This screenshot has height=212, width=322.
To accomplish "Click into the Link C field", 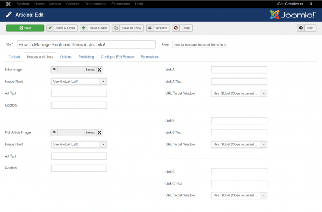I will point(239,172).
